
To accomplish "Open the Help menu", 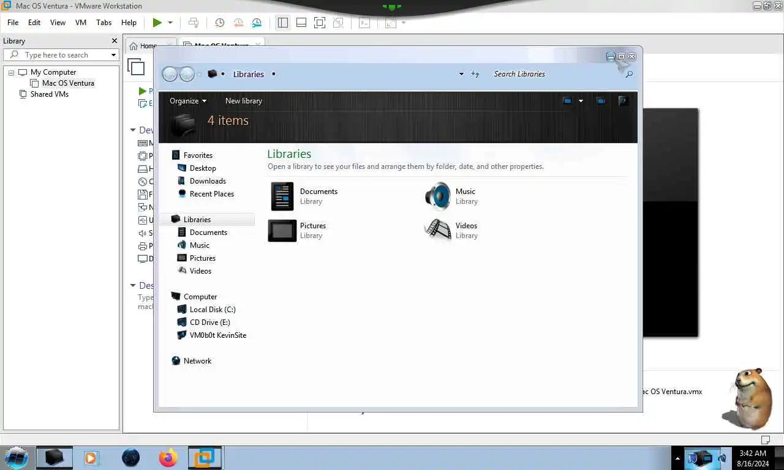I will pos(129,22).
